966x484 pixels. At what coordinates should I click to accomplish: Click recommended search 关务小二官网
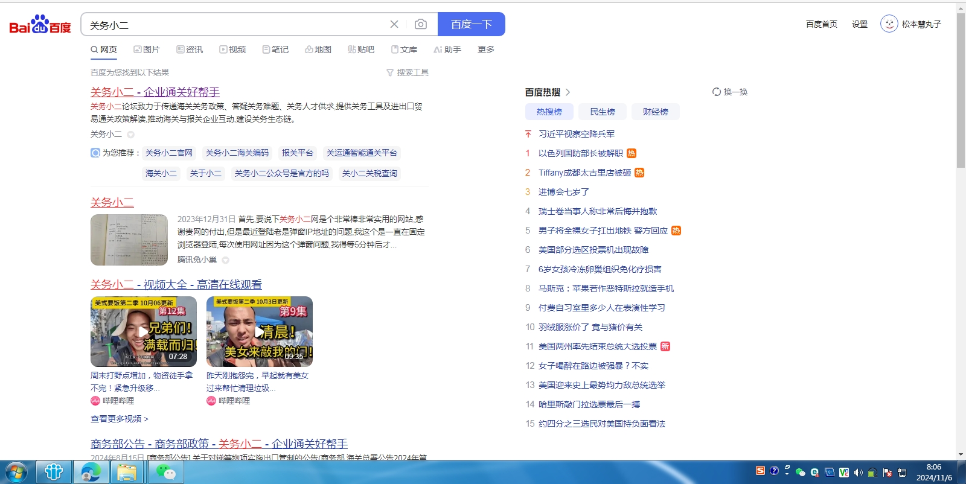click(x=169, y=153)
